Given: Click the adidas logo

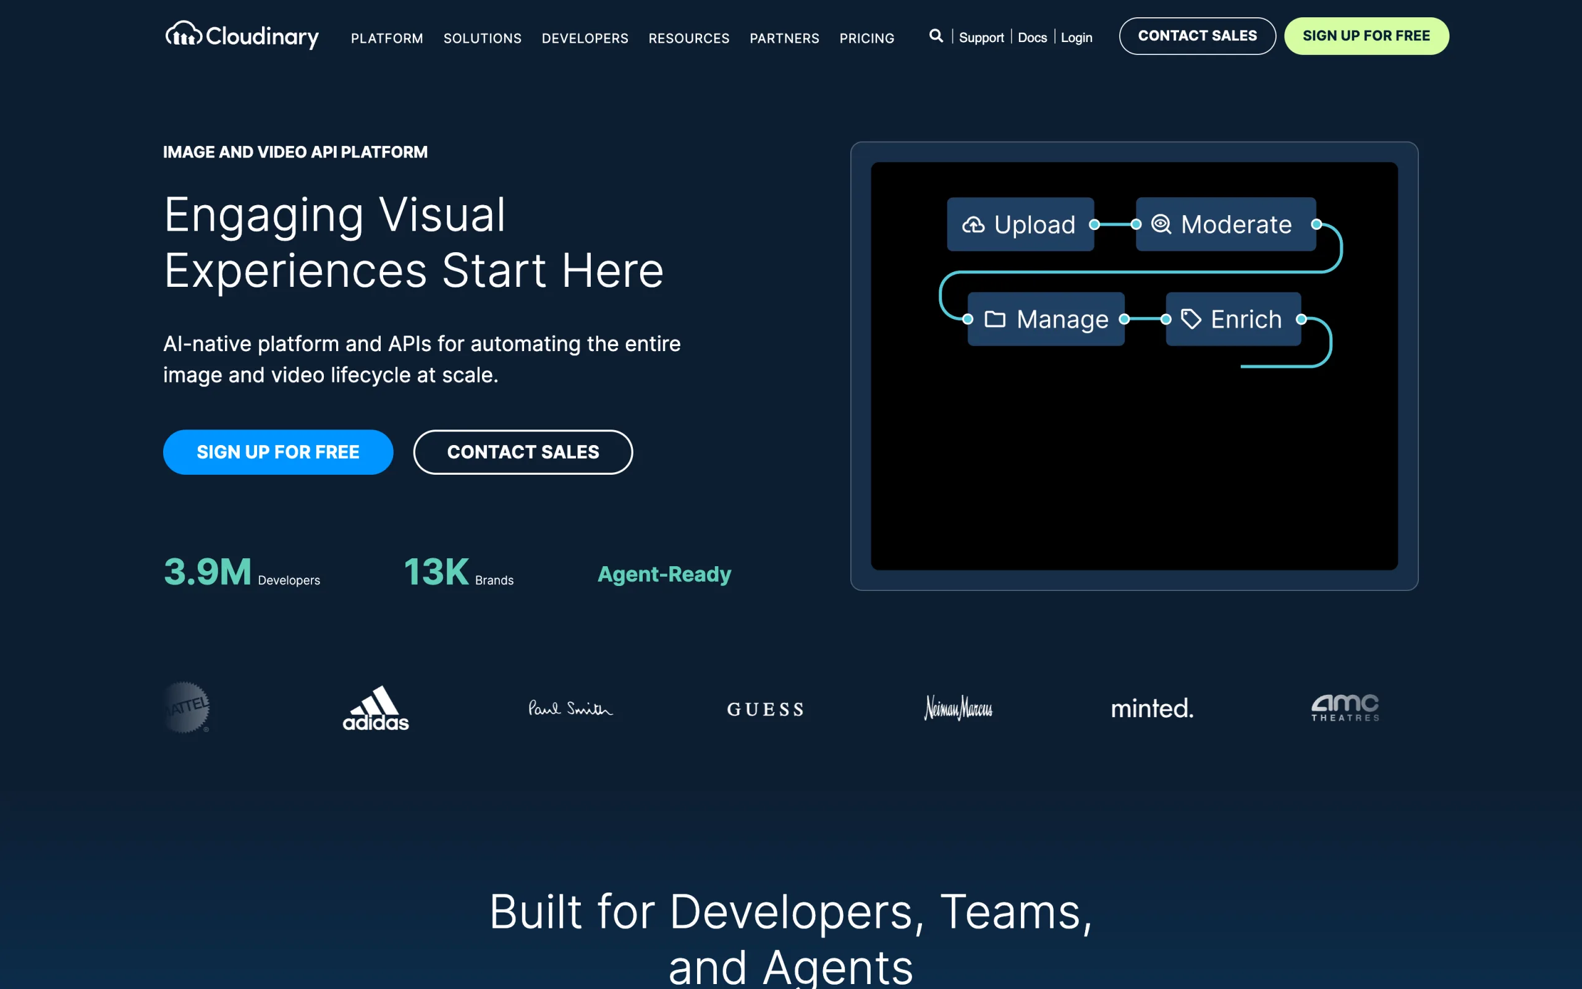Looking at the screenshot, I should [376, 708].
